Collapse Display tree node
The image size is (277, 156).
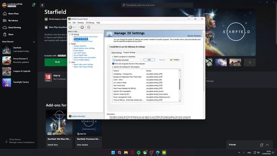click(70, 44)
